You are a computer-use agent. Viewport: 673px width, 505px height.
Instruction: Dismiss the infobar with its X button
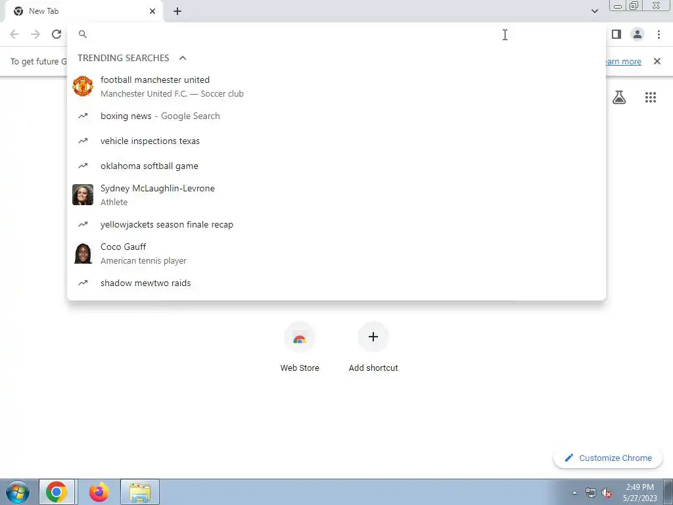point(657,61)
